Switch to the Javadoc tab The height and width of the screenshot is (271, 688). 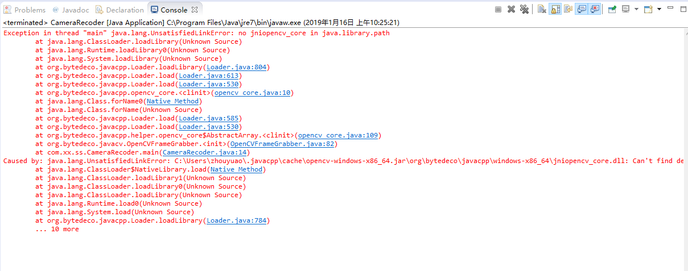coord(69,10)
